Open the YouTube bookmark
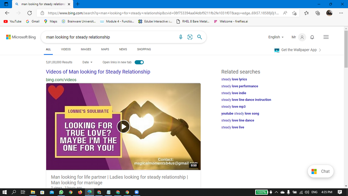Image resolution: width=348 pixels, height=196 pixels. point(13,21)
